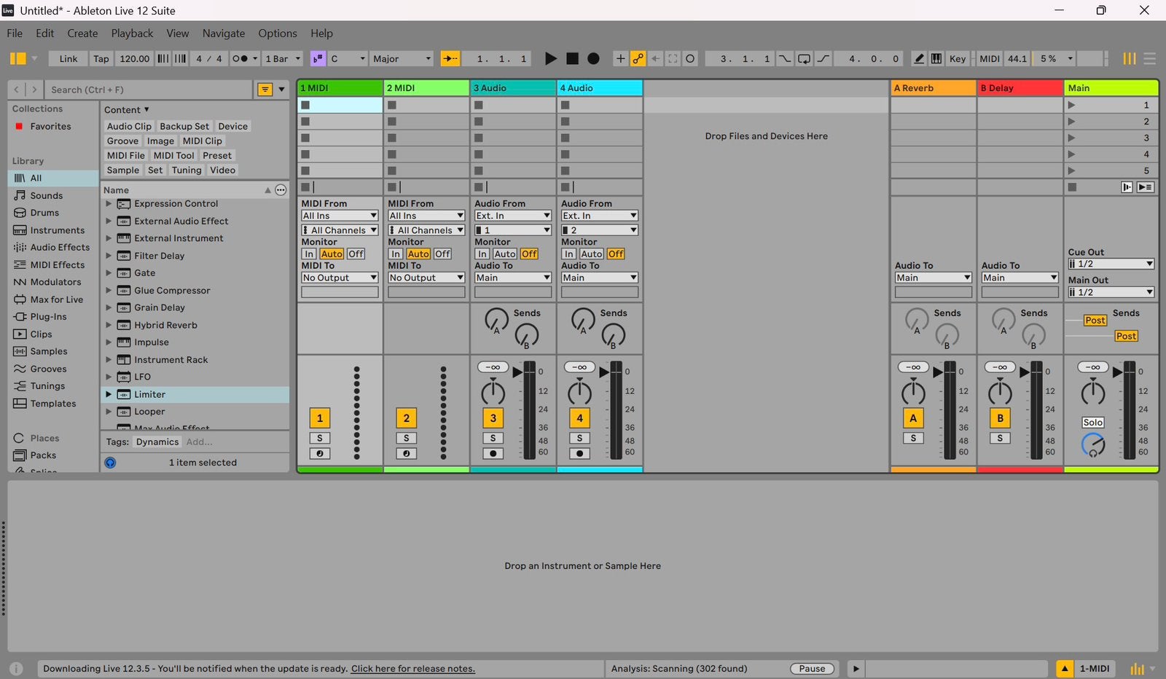This screenshot has width=1166, height=679.
Task: Set 1 MIDI monitor to In
Action: (x=309, y=254)
